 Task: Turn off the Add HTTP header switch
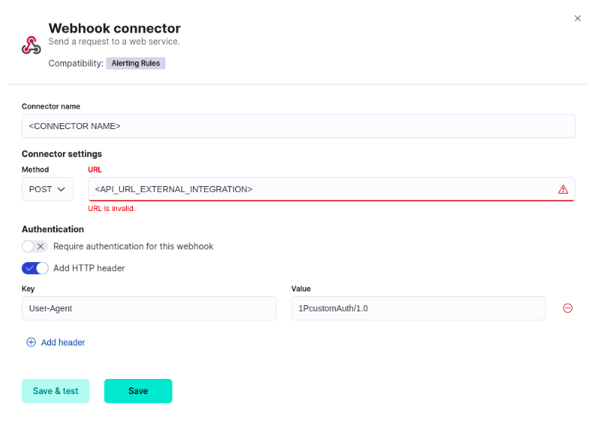pos(35,268)
